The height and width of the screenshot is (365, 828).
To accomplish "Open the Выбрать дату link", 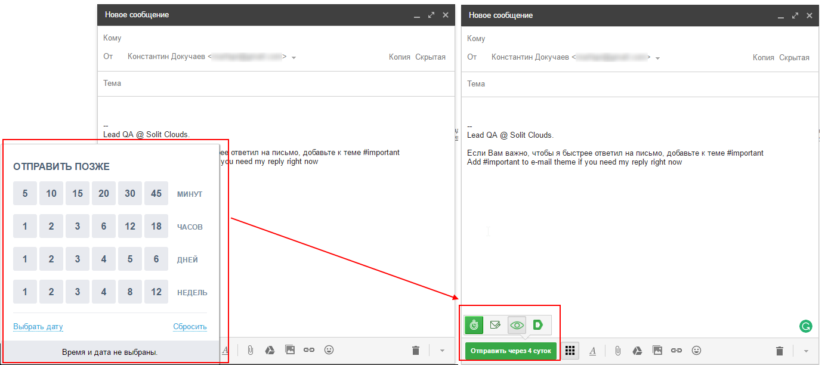I will coord(38,326).
